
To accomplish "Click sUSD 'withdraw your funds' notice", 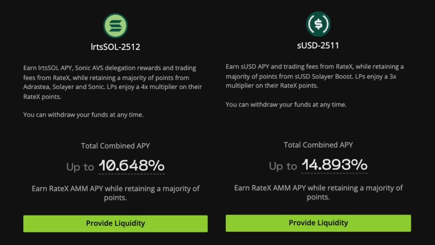I will pos(286,105).
